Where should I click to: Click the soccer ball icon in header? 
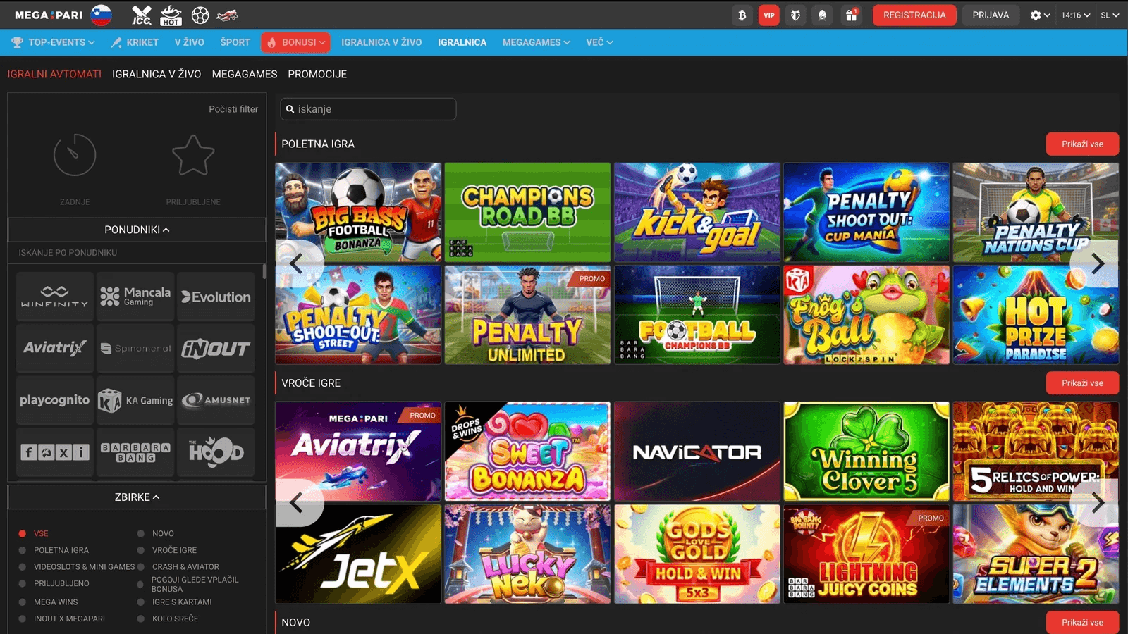(x=200, y=15)
